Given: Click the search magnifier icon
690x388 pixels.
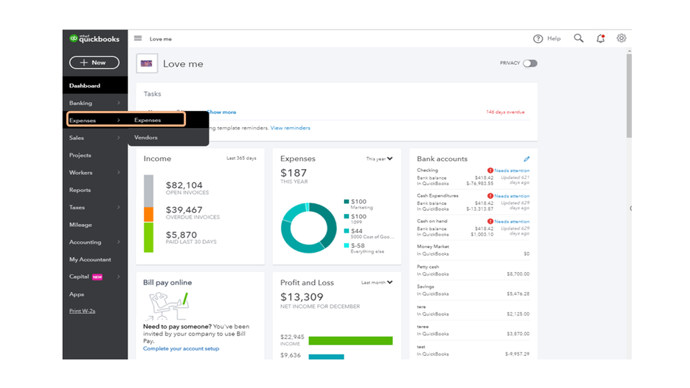Looking at the screenshot, I should pos(579,38).
